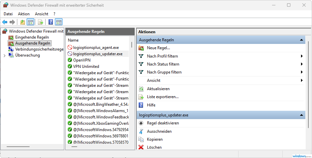Toggle the console tree pane toolbar icon
Image resolution: width=312 pixels, height=158 pixels.
tap(31, 22)
